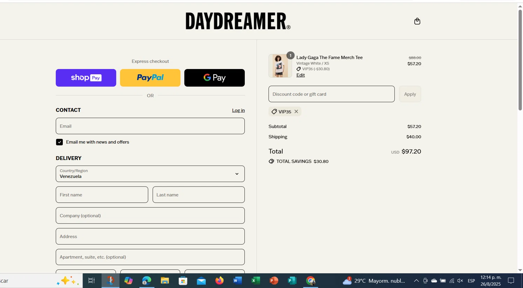
Task: Click the muted volume tray icon
Action: click(460, 281)
